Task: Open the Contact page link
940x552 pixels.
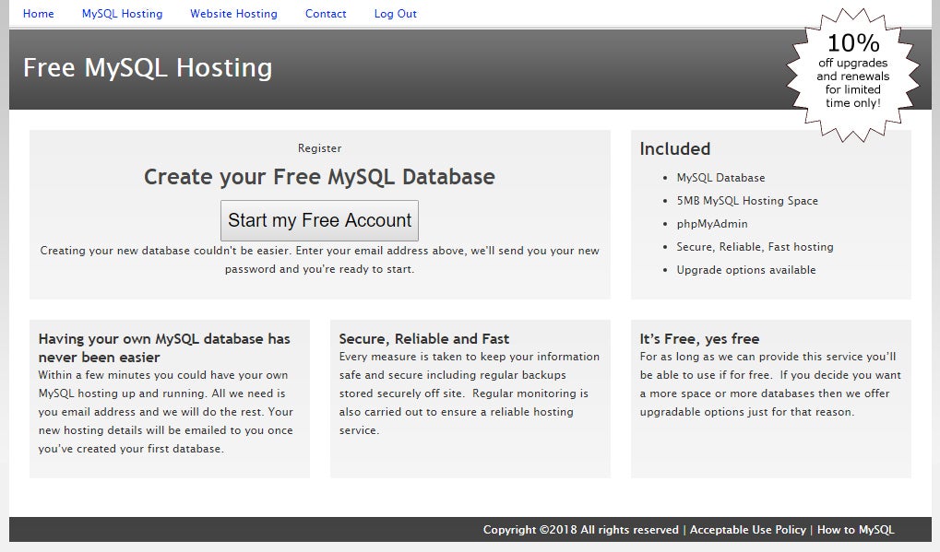Action: coord(326,14)
